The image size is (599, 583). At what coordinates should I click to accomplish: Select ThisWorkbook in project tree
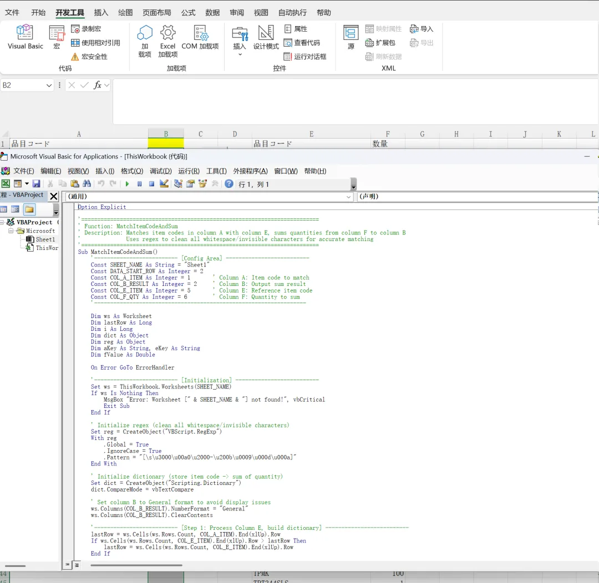42,248
